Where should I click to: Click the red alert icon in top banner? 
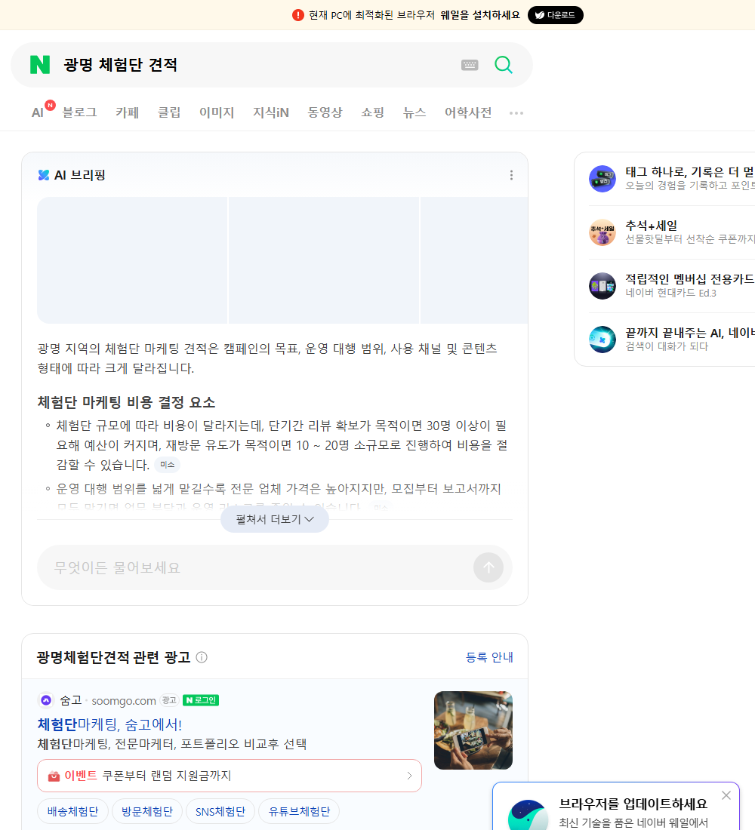click(298, 15)
